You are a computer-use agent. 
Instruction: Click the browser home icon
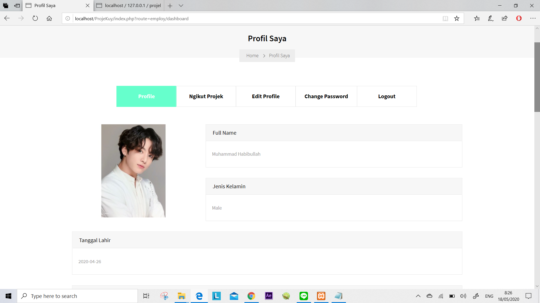[x=49, y=18]
